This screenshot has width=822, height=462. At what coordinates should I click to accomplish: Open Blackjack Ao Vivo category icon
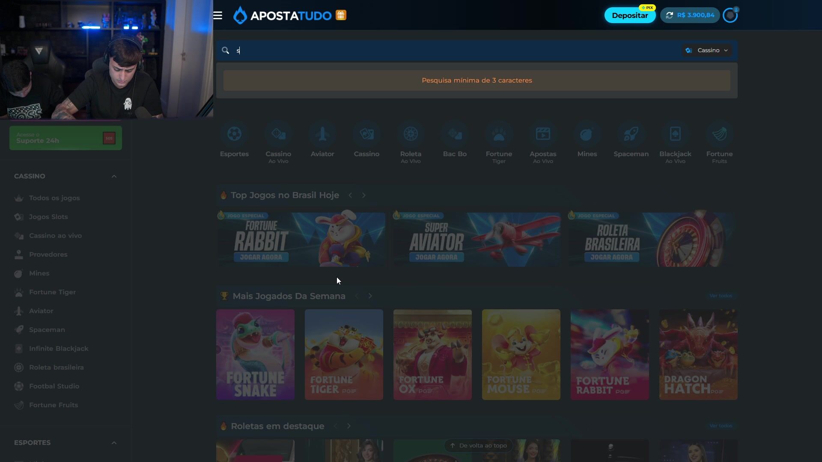pyautogui.click(x=675, y=134)
